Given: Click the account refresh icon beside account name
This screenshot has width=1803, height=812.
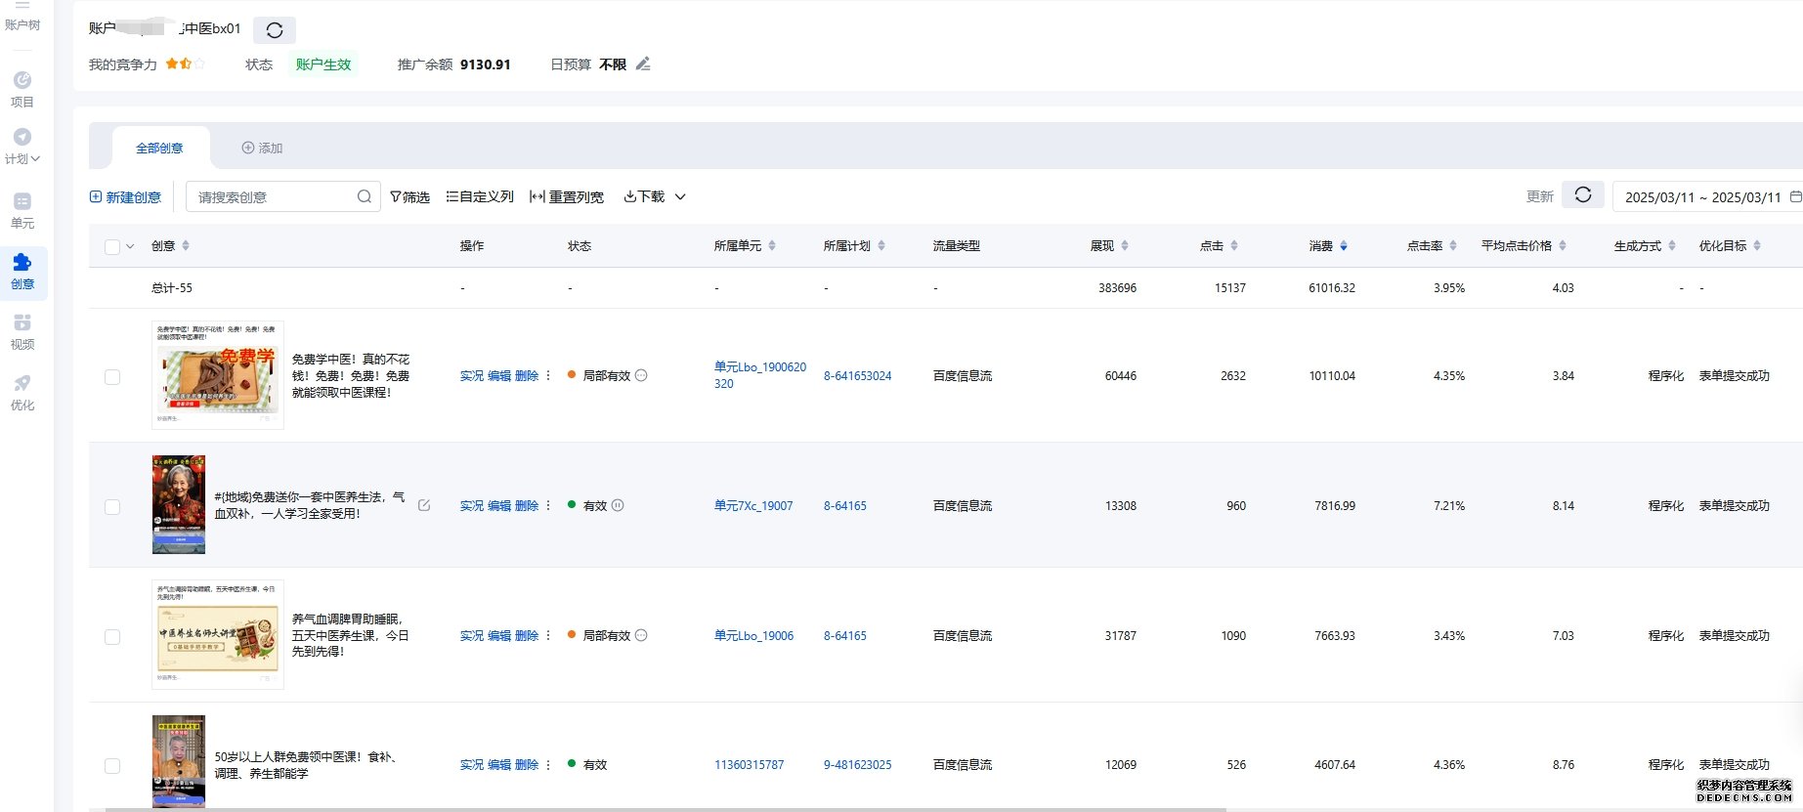Looking at the screenshot, I should tap(275, 30).
